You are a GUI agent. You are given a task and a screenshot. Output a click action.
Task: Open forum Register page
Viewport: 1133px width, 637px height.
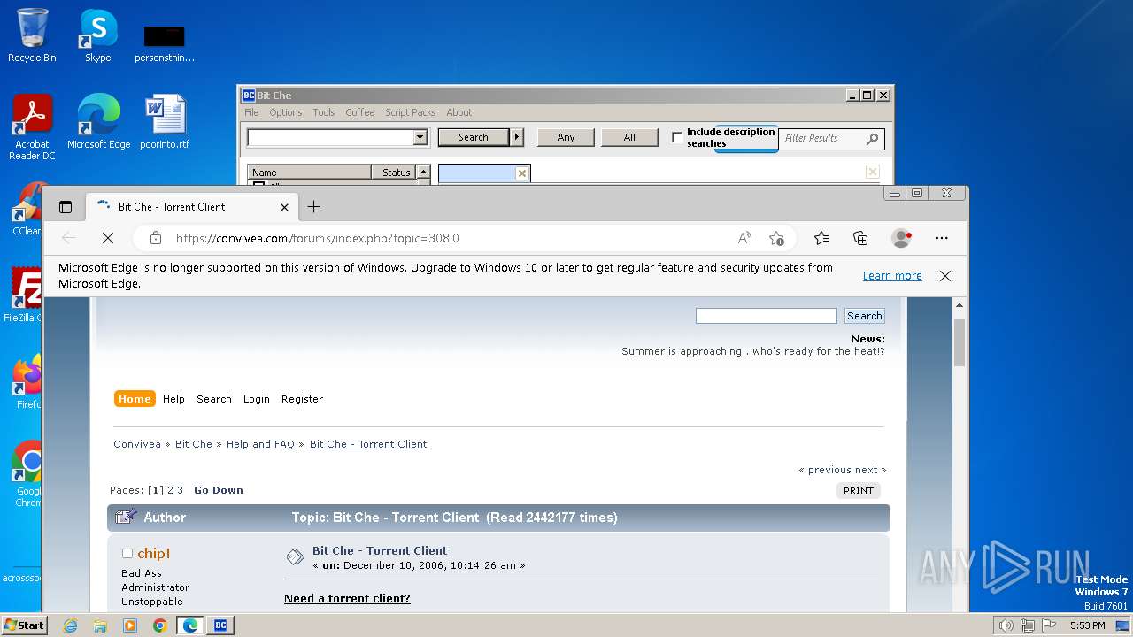click(x=302, y=399)
